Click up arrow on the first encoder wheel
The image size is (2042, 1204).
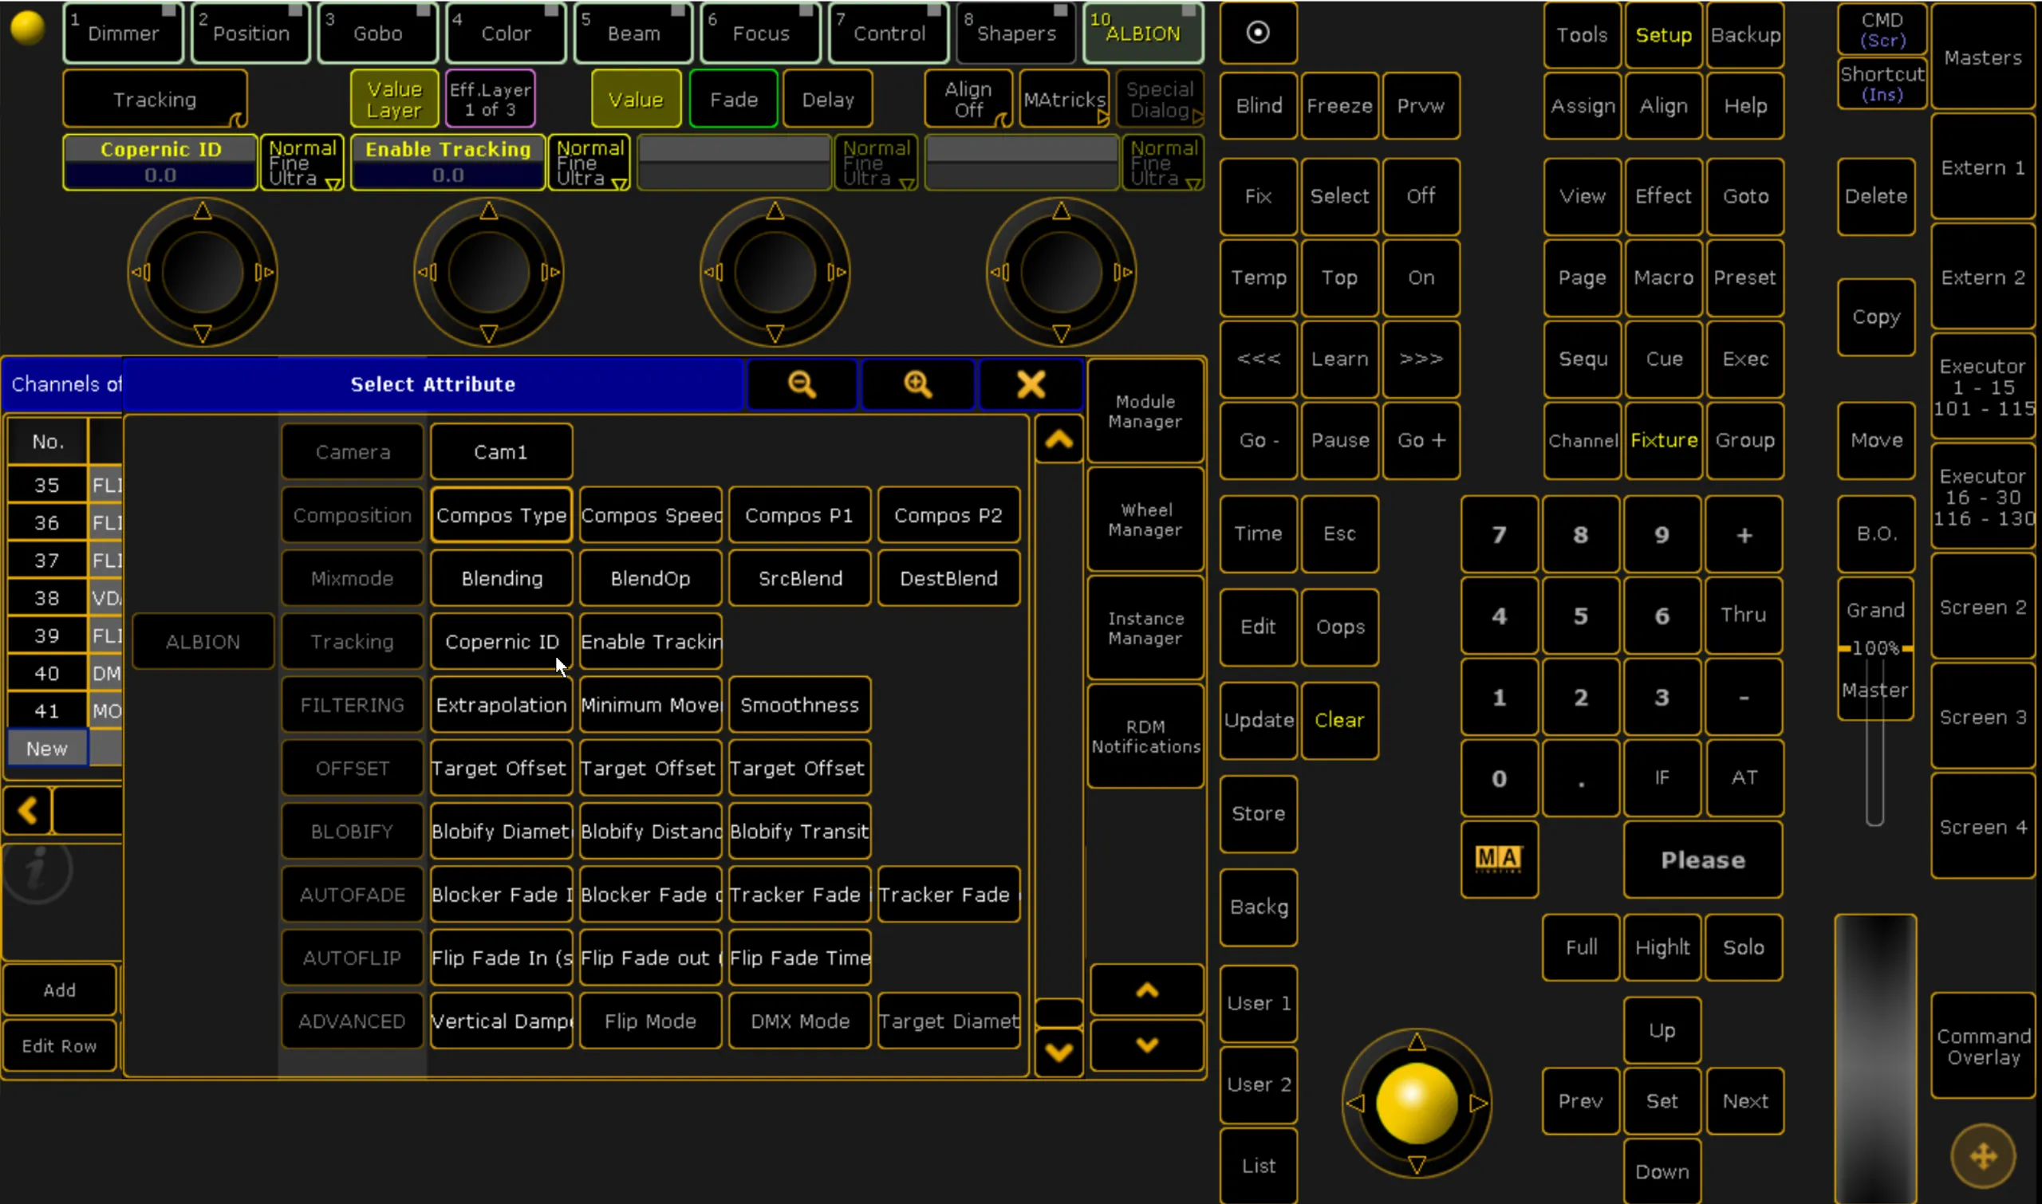(x=203, y=212)
